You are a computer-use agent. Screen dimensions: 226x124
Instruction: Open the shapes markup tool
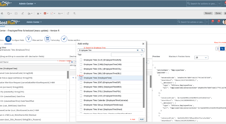tap(9, 13)
